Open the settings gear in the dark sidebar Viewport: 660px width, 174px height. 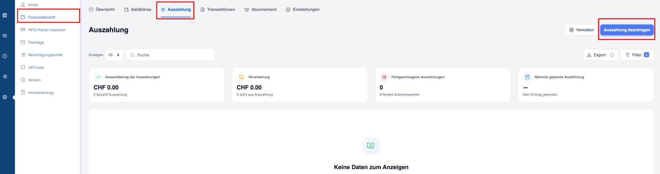pyautogui.click(x=5, y=97)
